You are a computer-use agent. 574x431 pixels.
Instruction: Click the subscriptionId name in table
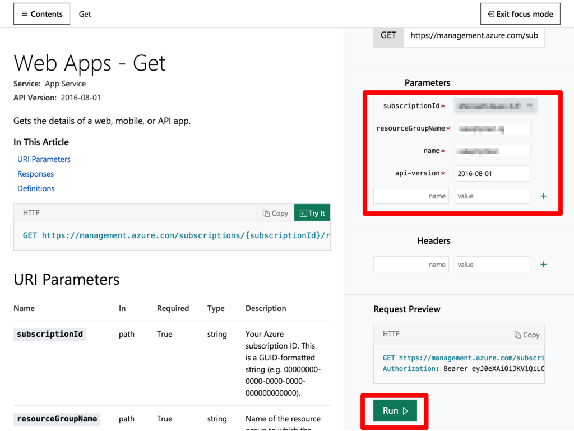click(50, 334)
